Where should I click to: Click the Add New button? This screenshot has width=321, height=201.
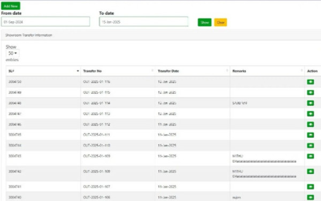[x=11, y=6]
